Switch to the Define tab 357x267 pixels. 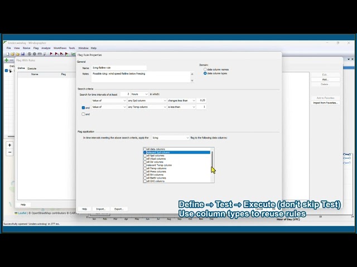click(x=21, y=68)
